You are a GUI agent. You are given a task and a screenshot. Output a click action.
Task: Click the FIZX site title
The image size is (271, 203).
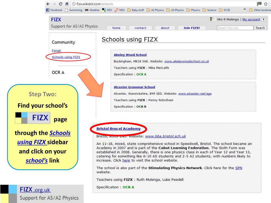56,20
